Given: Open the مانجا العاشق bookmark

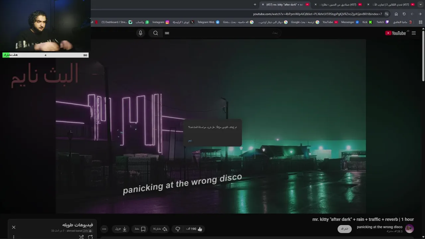Looking at the screenshot, I should point(402,22).
